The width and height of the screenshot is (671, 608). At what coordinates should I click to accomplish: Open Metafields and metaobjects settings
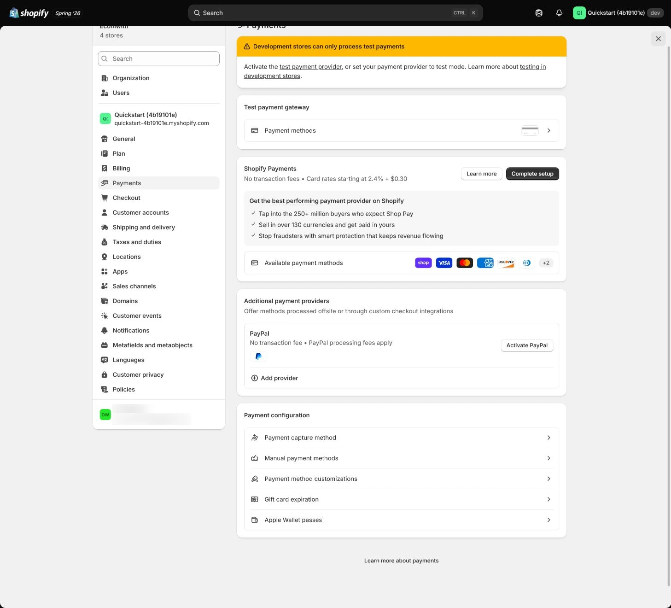(x=158, y=345)
